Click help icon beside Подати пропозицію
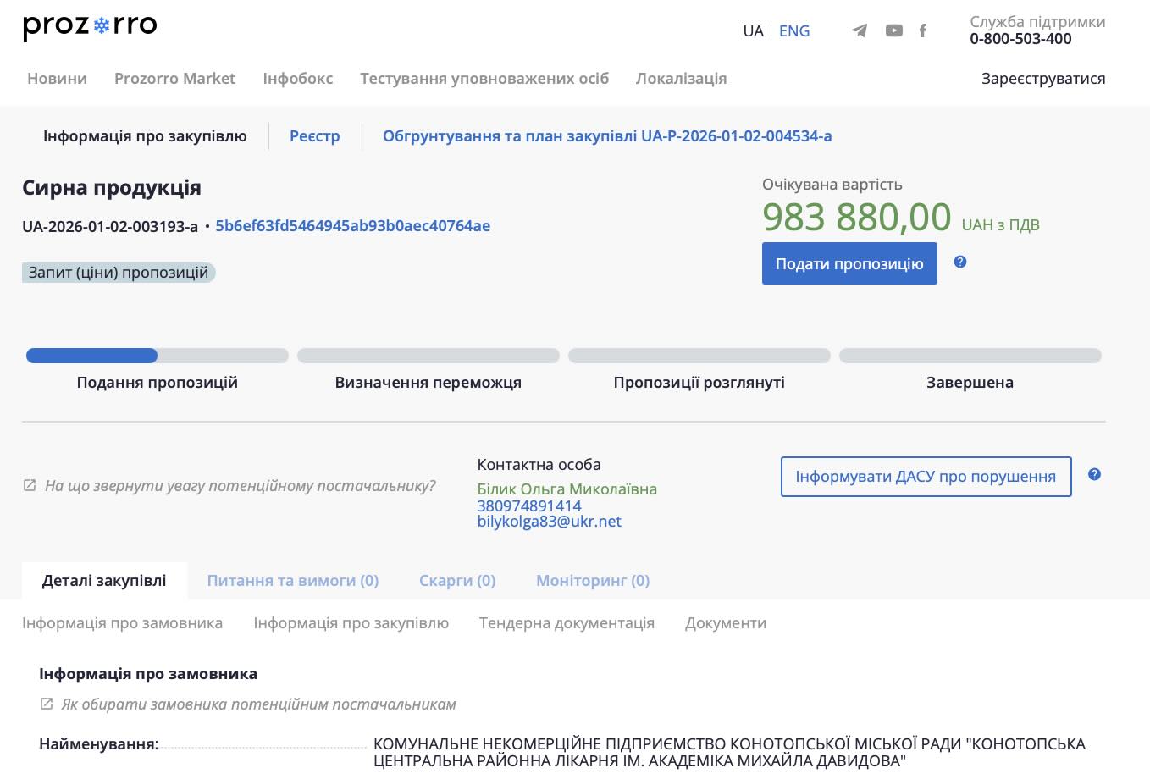1150x779 pixels. (959, 262)
